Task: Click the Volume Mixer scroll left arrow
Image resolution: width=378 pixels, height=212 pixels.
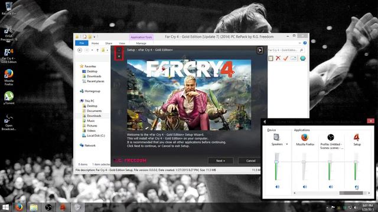Action: pyautogui.click(x=295, y=193)
